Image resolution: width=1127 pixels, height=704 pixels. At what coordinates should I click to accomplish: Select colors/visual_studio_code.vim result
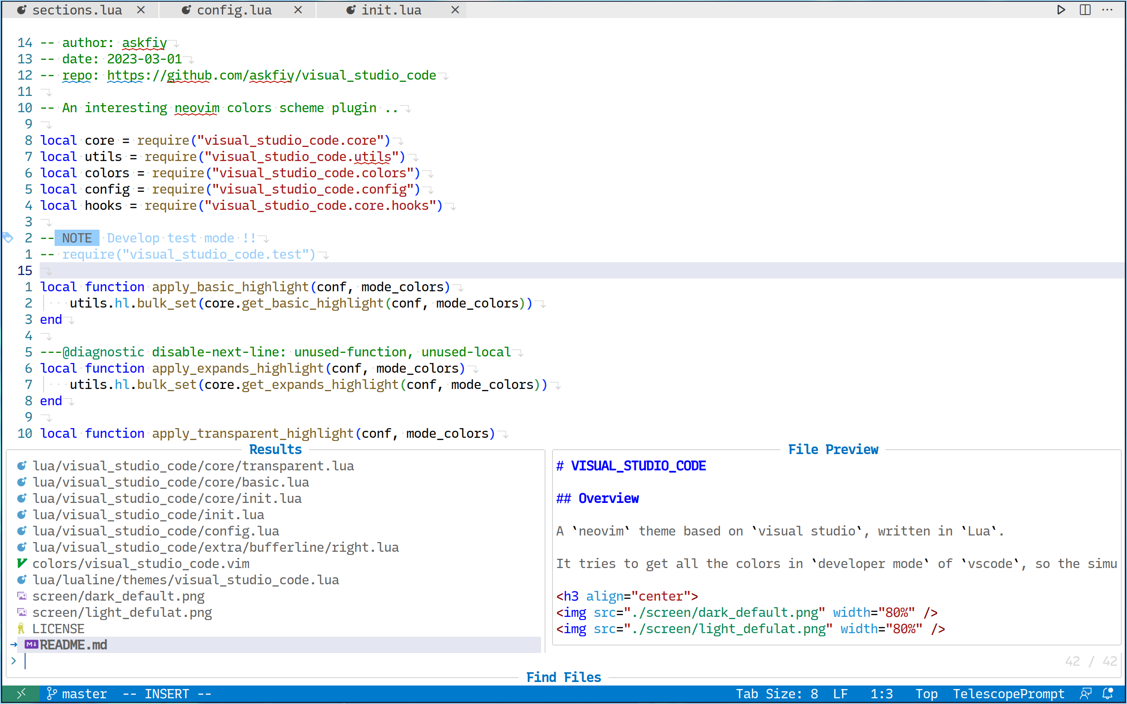click(x=140, y=563)
